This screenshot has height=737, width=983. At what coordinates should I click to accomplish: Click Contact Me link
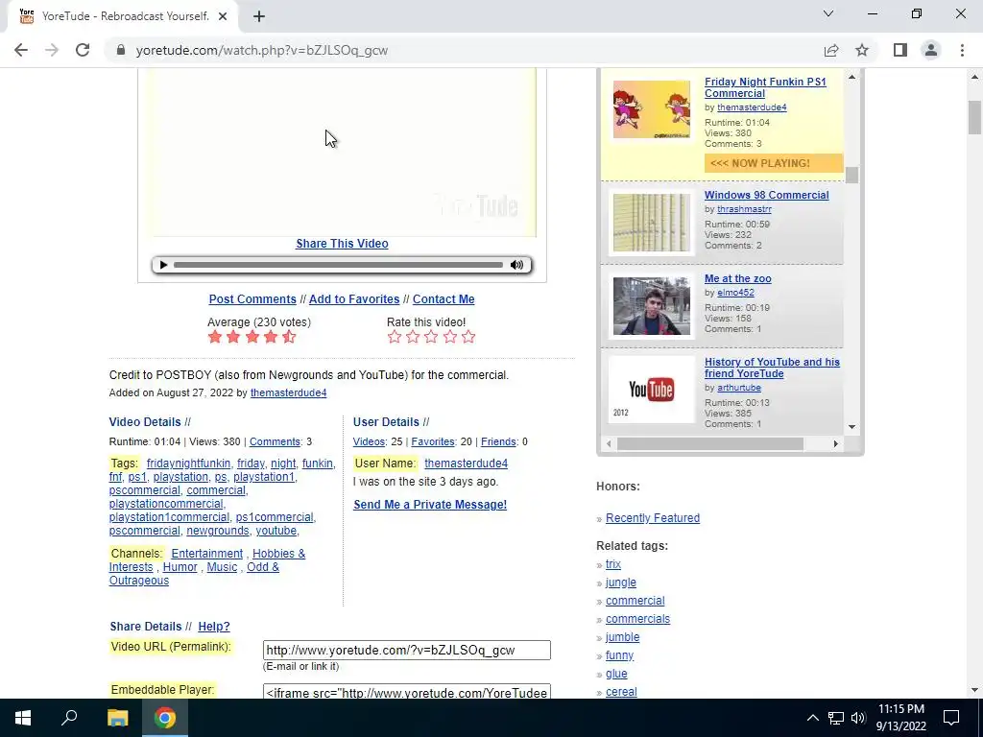(444, 299)
